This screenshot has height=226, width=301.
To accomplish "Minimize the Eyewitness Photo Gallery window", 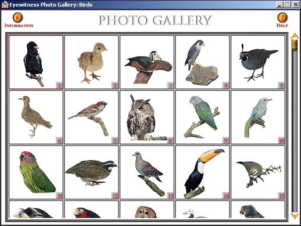I will coord(279,5).
